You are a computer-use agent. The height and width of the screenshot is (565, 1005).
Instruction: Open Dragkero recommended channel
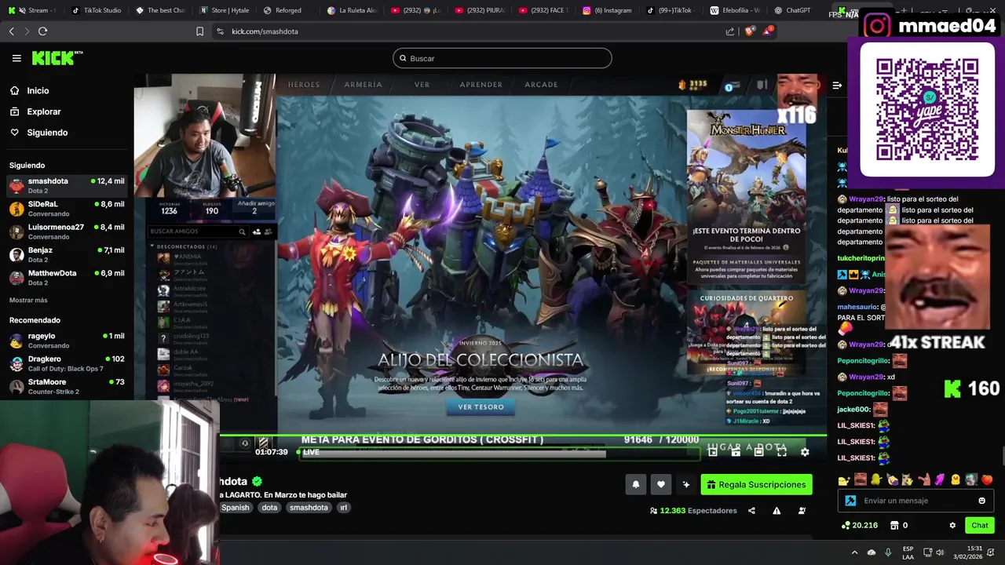pyautogui.click(x=67, y=363)
